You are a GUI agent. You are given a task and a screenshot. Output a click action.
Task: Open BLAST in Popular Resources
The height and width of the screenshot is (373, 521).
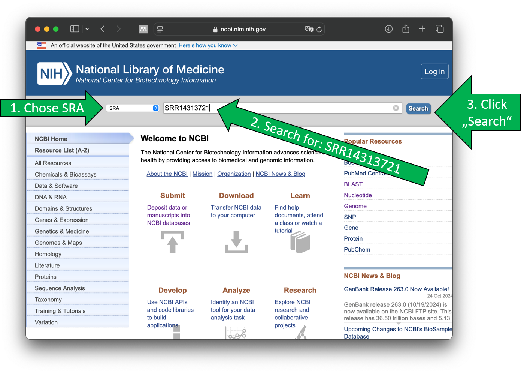(353, 184)
